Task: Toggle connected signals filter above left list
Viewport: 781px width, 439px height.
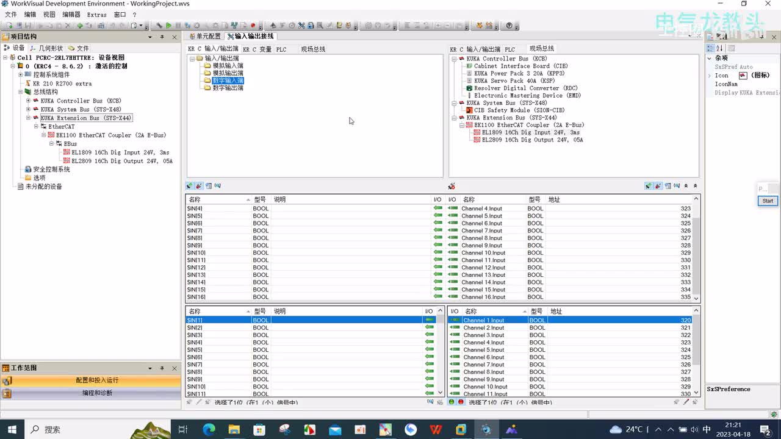Action: tap(190, 186)
